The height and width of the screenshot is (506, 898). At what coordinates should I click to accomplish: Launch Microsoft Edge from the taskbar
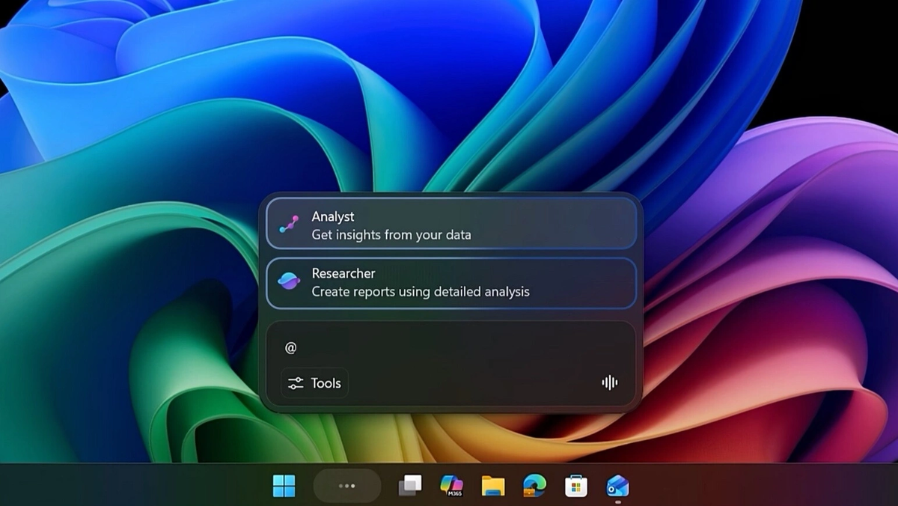(532, 486)
